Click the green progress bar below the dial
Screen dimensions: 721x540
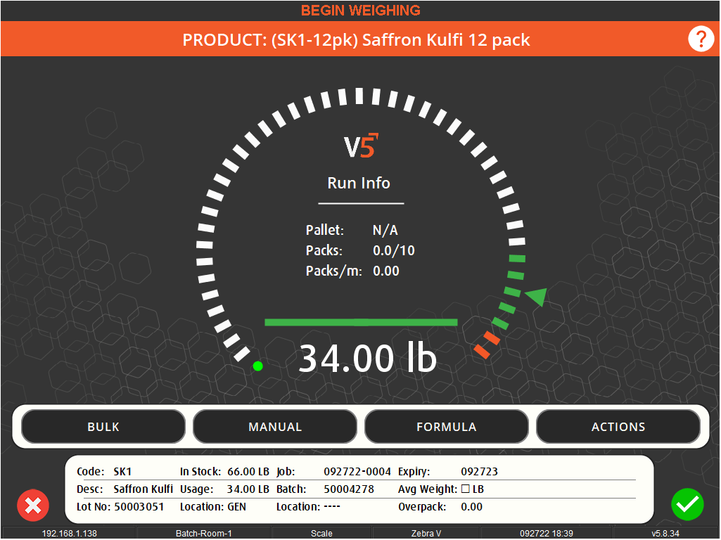[x=360, y=321]
